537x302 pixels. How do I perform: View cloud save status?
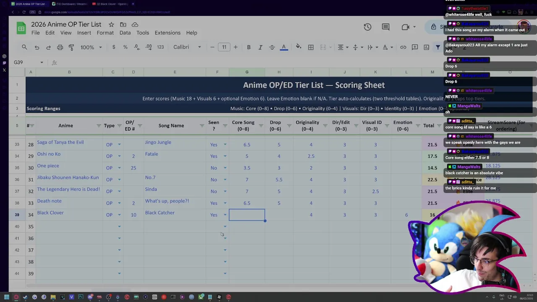pos(135,25)
